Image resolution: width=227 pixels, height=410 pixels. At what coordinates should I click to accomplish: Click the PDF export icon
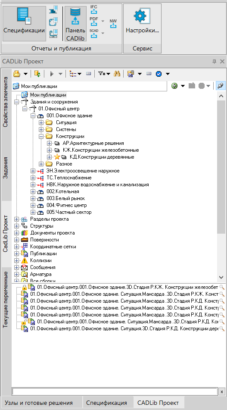[x=93, y=21]
